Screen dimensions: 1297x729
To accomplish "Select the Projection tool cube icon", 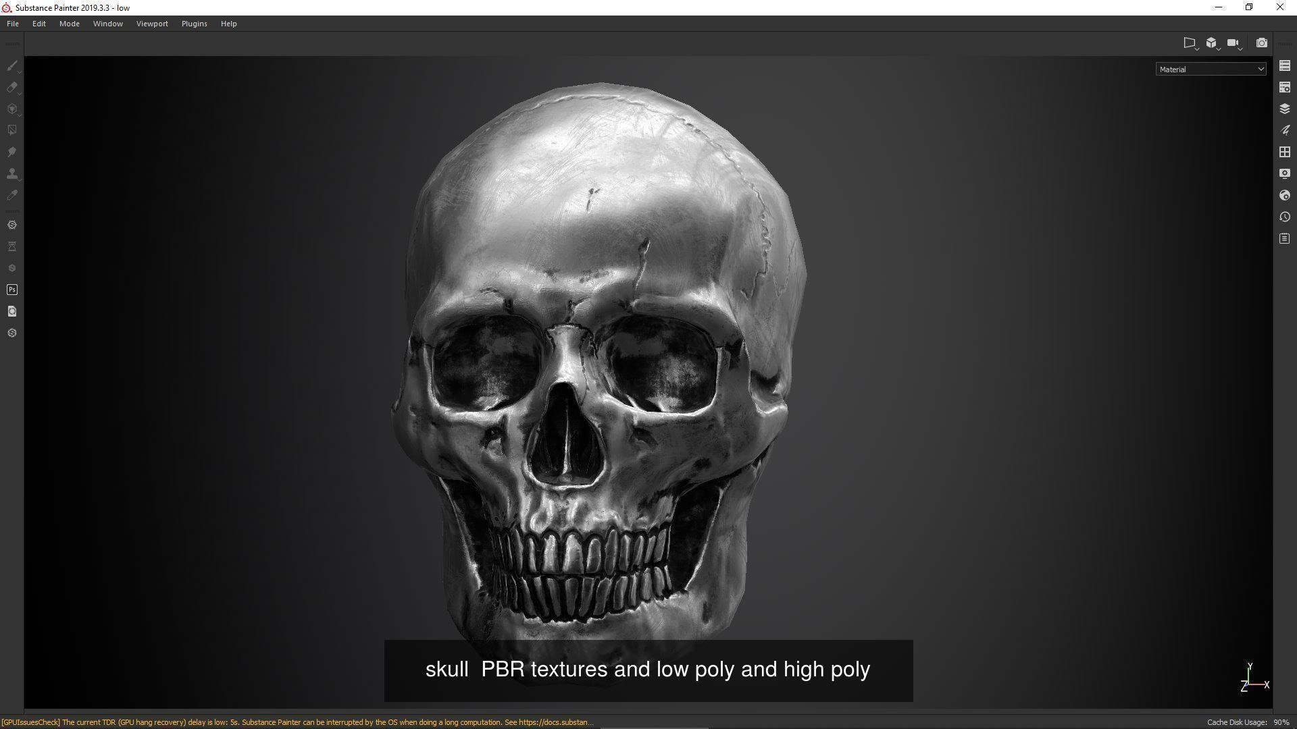I will [x=11, y=109].
